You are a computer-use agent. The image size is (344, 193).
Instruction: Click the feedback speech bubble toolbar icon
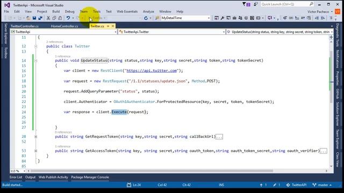270,18
